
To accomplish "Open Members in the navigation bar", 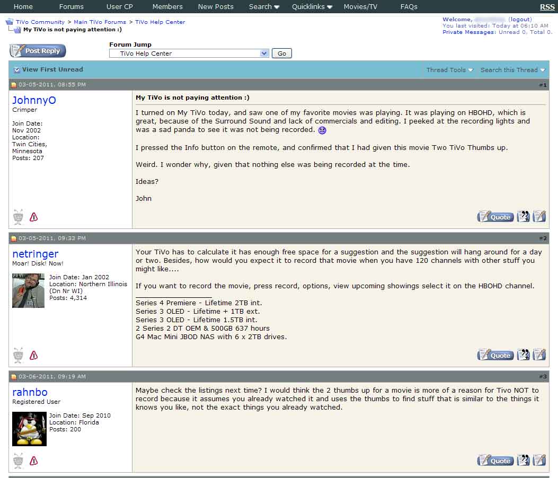I will click(167, 7).
